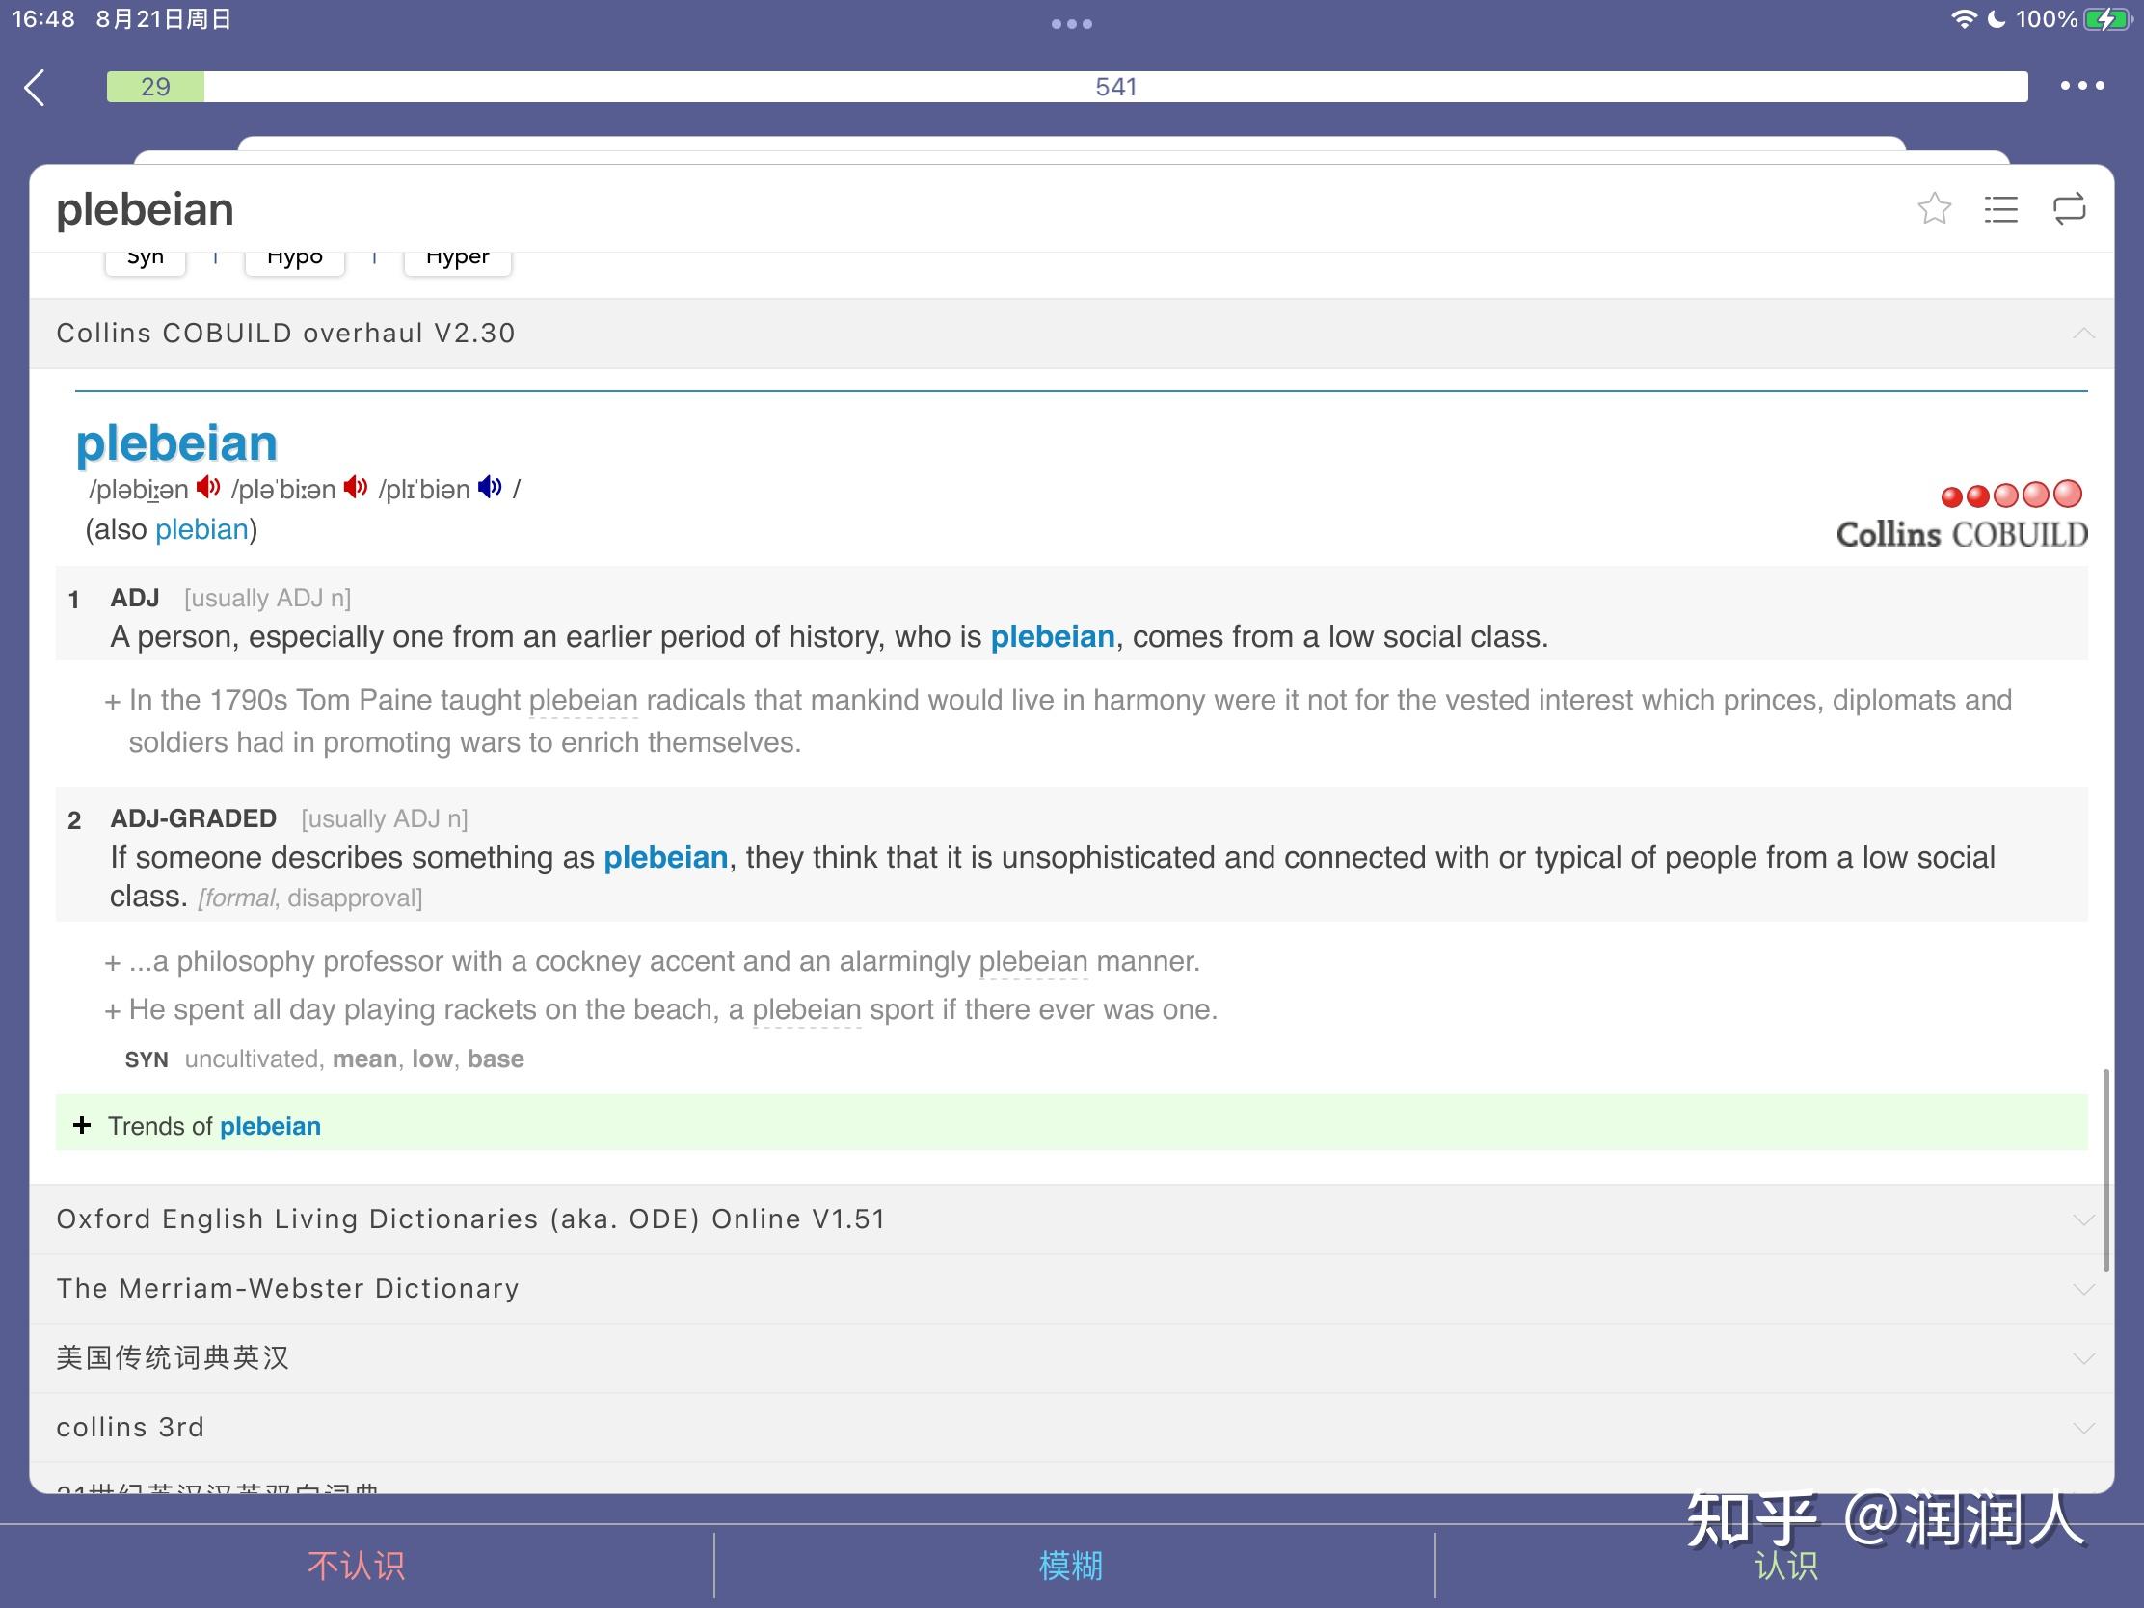Open the dictionary list icon

[2000, 208]
